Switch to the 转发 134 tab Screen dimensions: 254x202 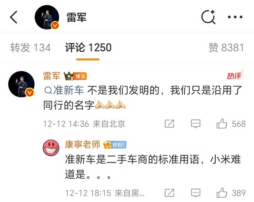click(x=30, y=48)
